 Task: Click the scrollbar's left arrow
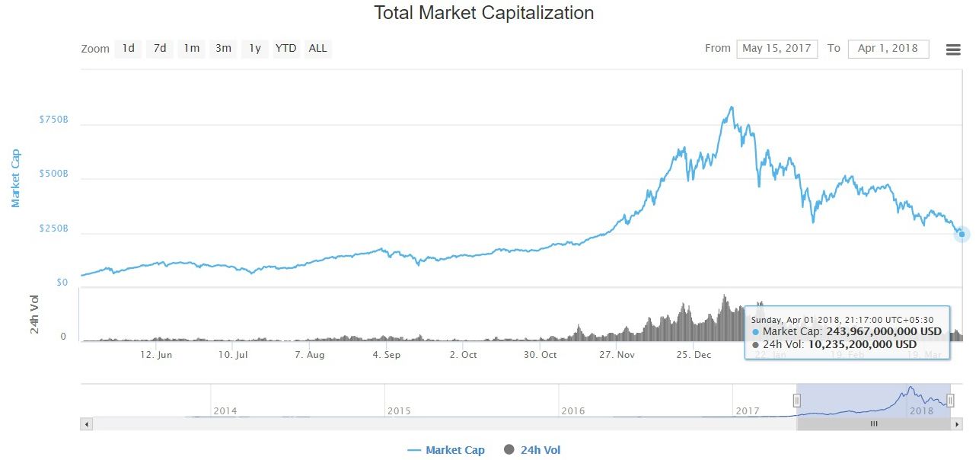coord(86,424)
